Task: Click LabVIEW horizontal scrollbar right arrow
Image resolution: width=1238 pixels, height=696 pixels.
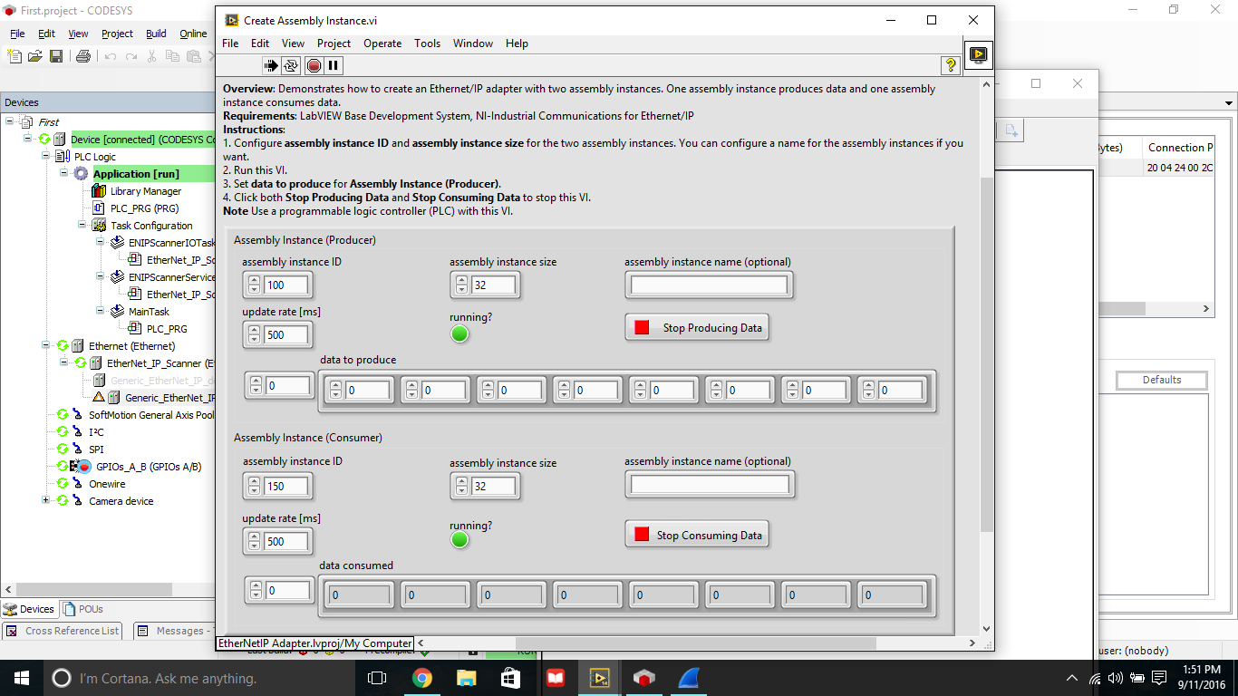Action: [972, 643]
